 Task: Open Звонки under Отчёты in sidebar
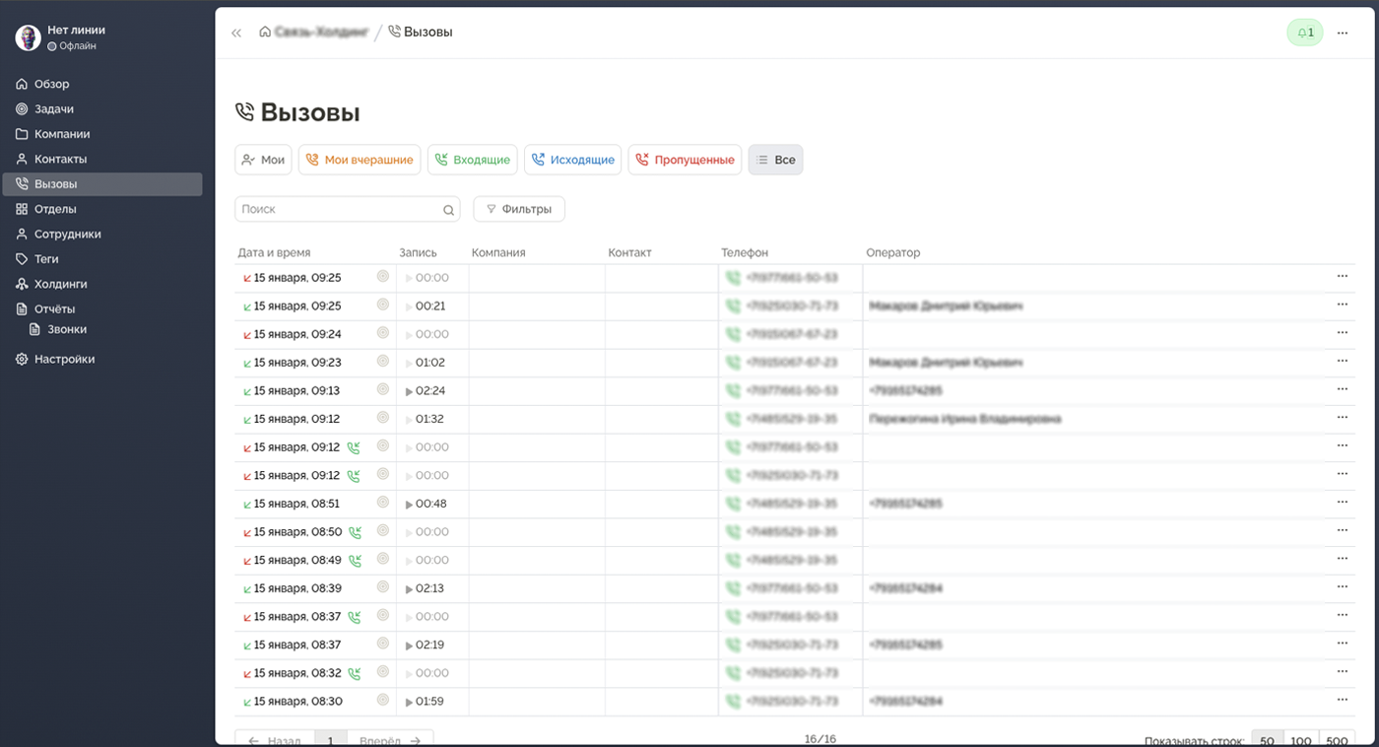coord(67,329)
